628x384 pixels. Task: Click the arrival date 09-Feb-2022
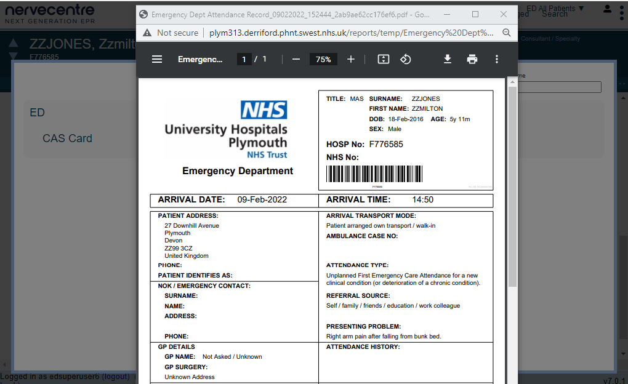(x=262, y=200)
